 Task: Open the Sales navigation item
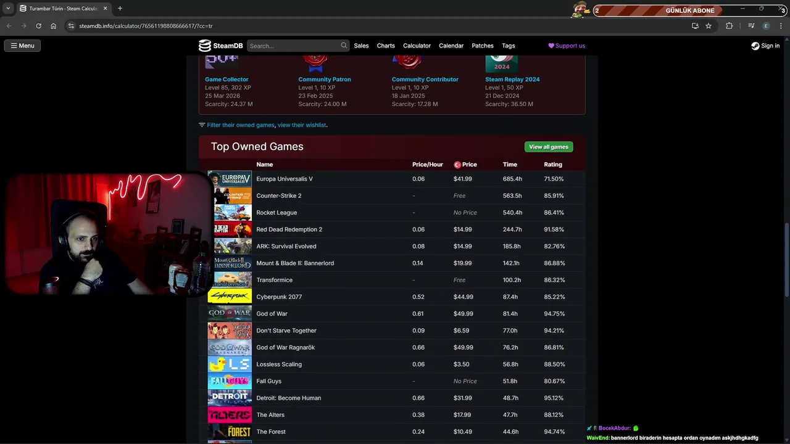pos(361,46)
